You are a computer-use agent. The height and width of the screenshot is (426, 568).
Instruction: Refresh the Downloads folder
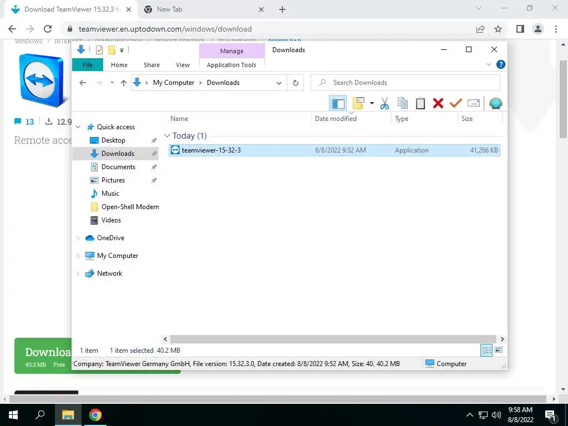click(296, 83)
